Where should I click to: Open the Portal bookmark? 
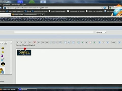(28, 11)
